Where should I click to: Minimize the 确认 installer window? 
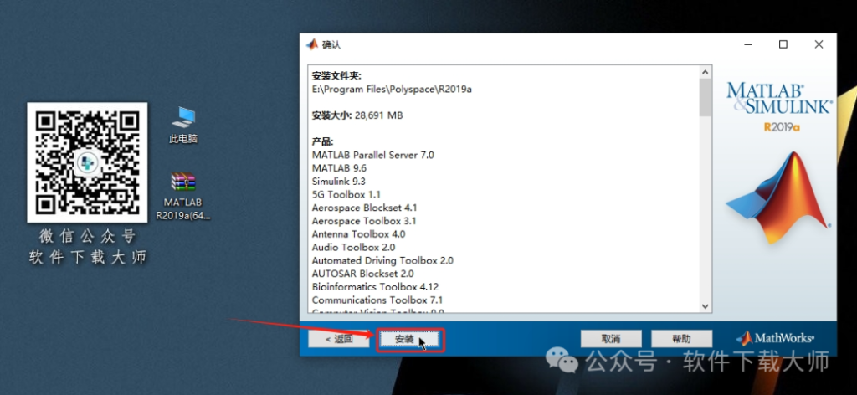pos(748,44)
